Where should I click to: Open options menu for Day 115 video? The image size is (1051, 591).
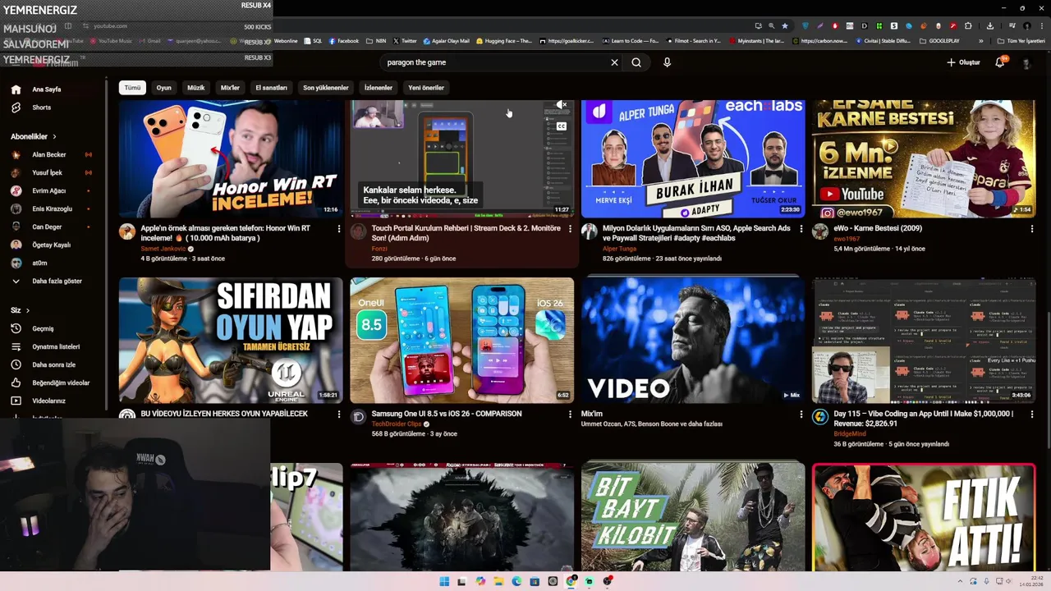[1033, 415]
